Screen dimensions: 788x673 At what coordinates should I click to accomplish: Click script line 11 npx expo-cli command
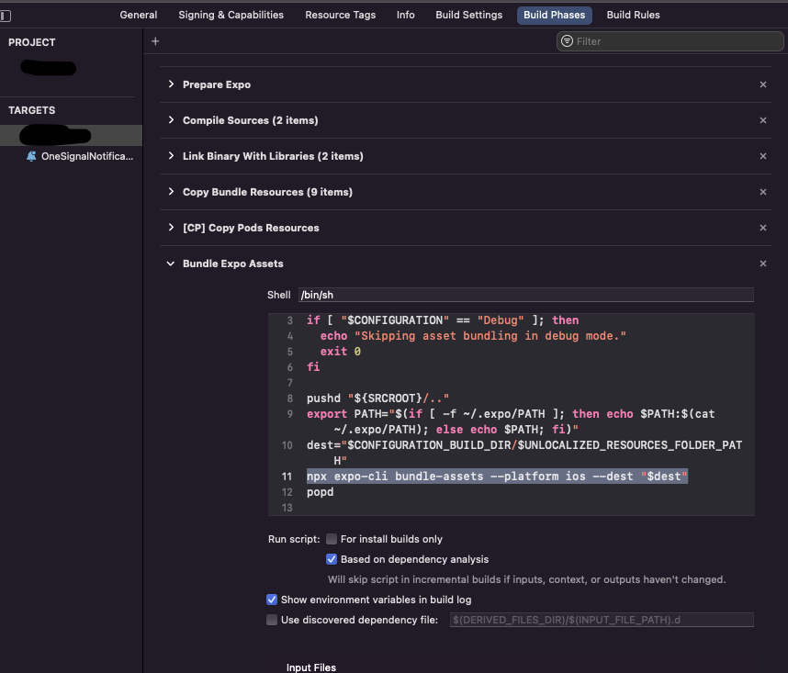click(x=497, y=477)
